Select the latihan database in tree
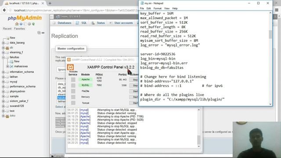 tap(14, 77)
